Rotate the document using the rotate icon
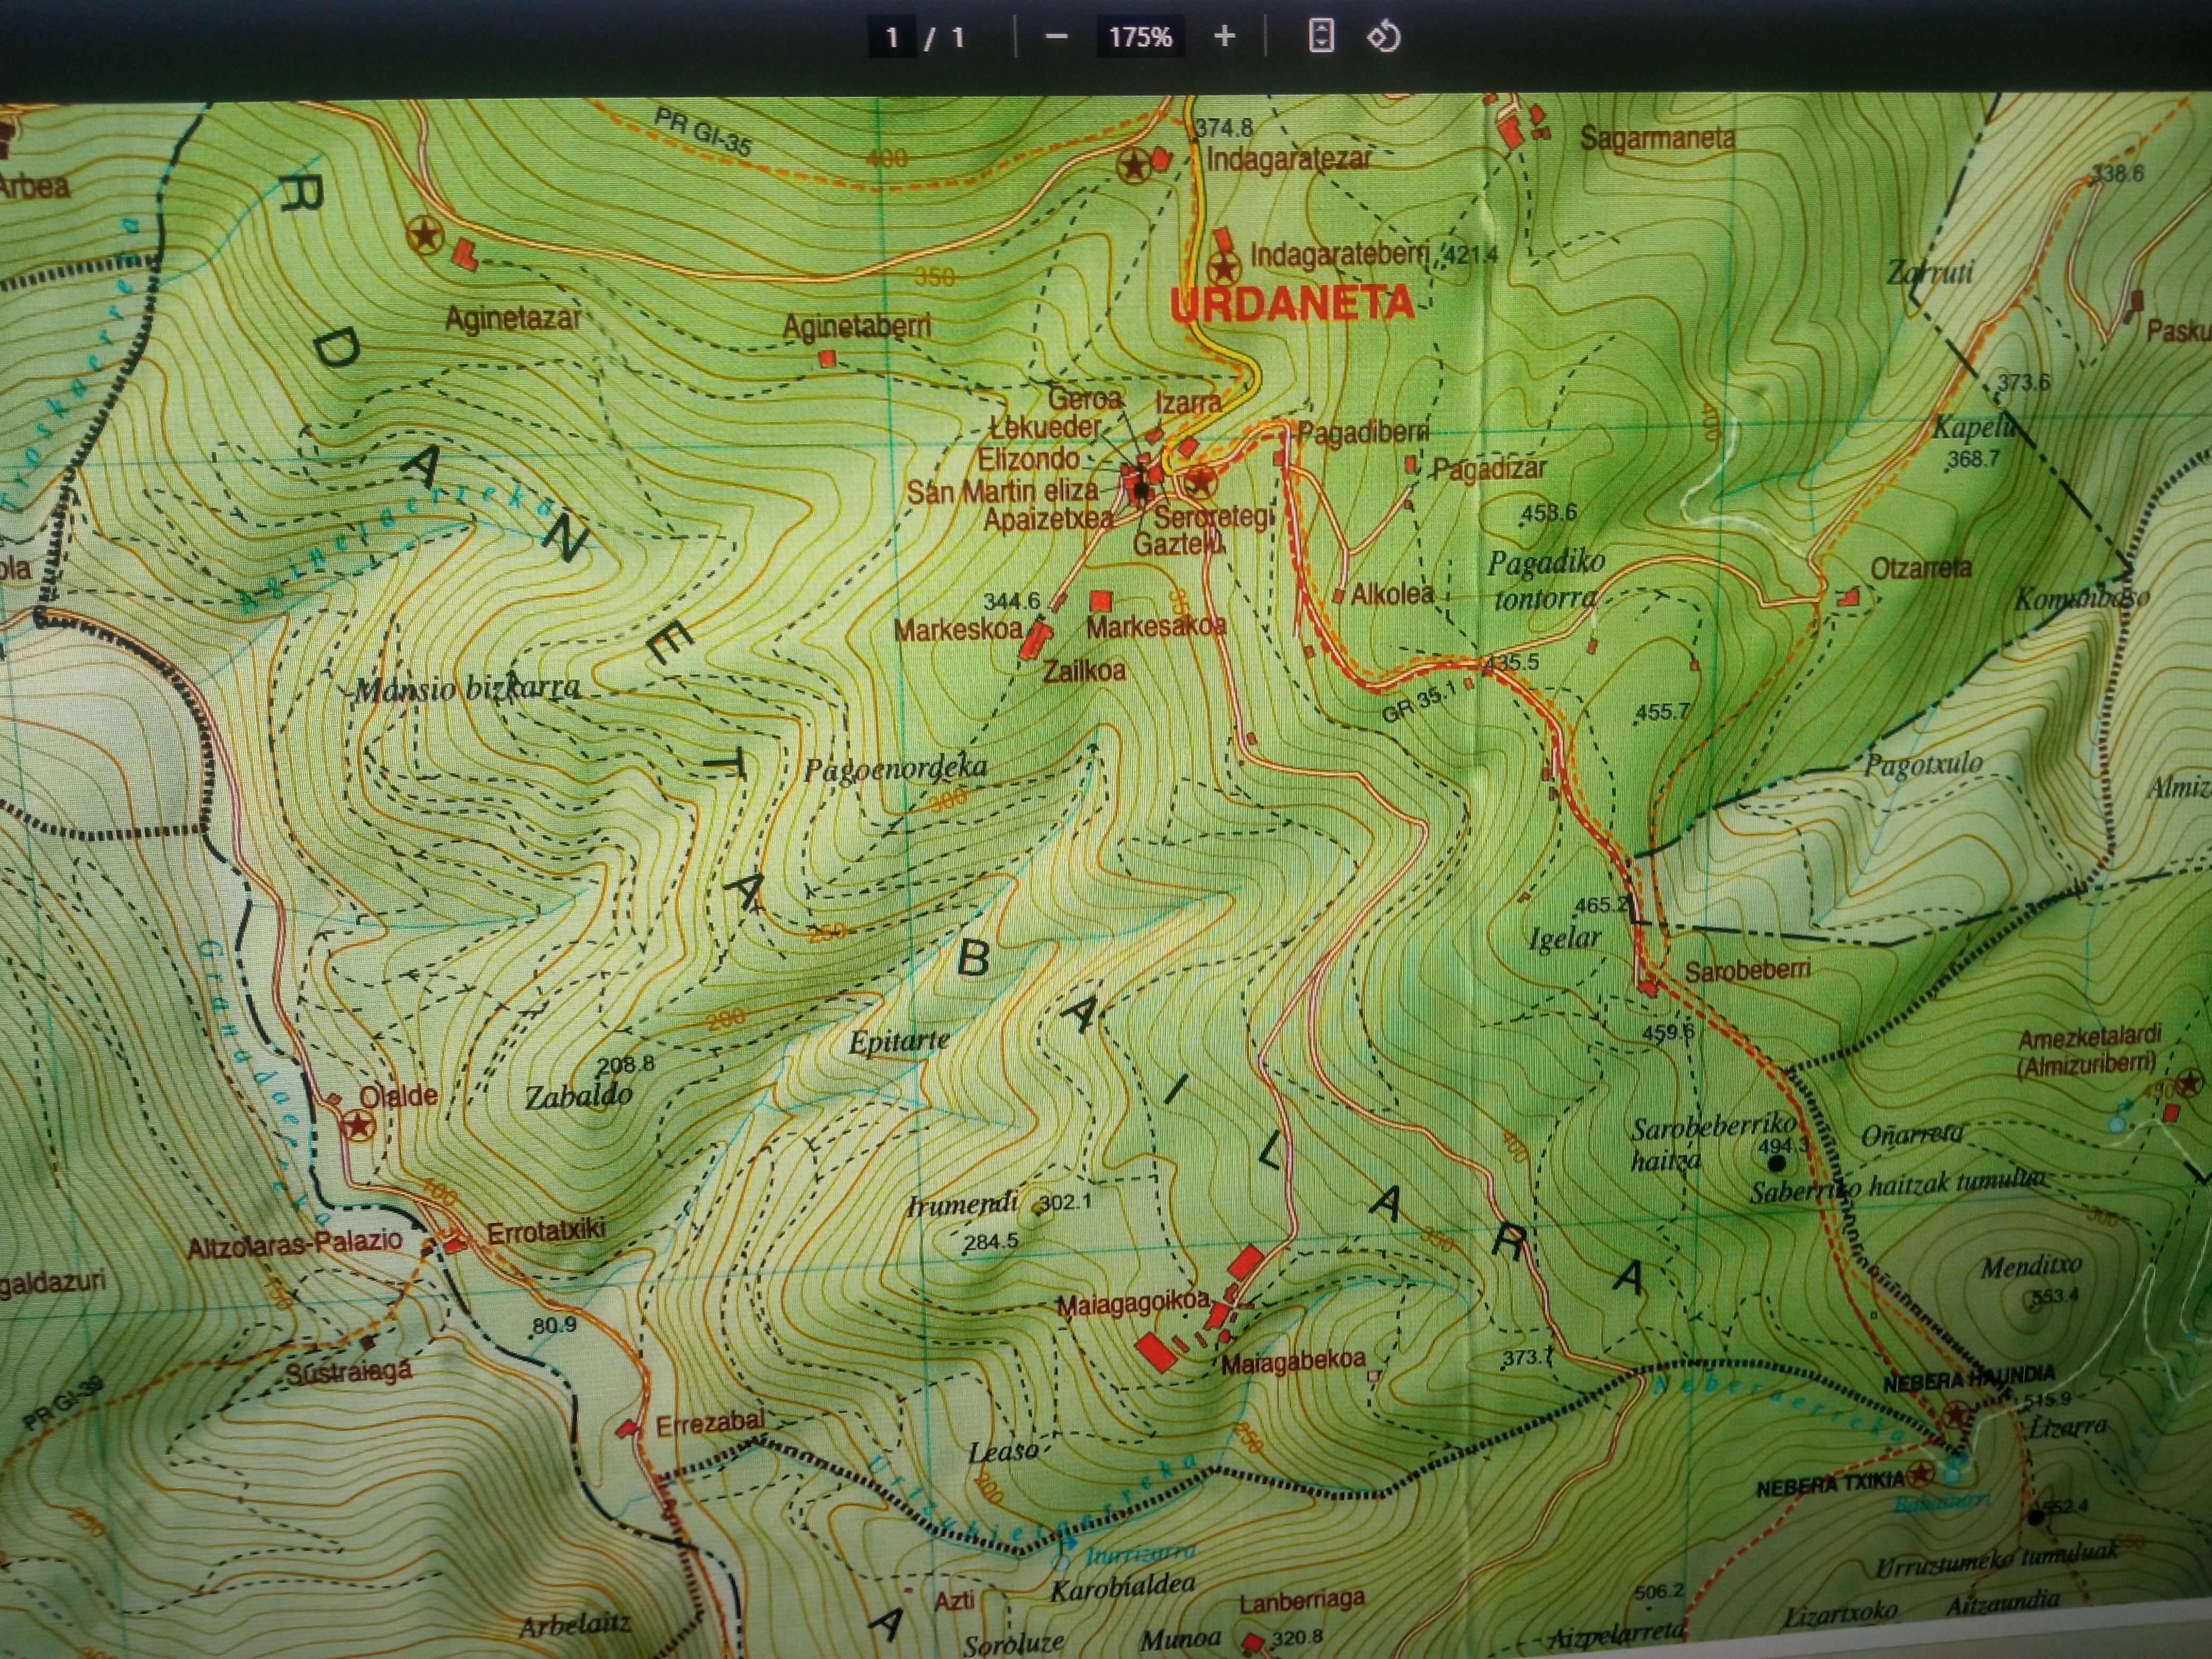This screenshot has width=2212, height=1659. (1384, 37)
